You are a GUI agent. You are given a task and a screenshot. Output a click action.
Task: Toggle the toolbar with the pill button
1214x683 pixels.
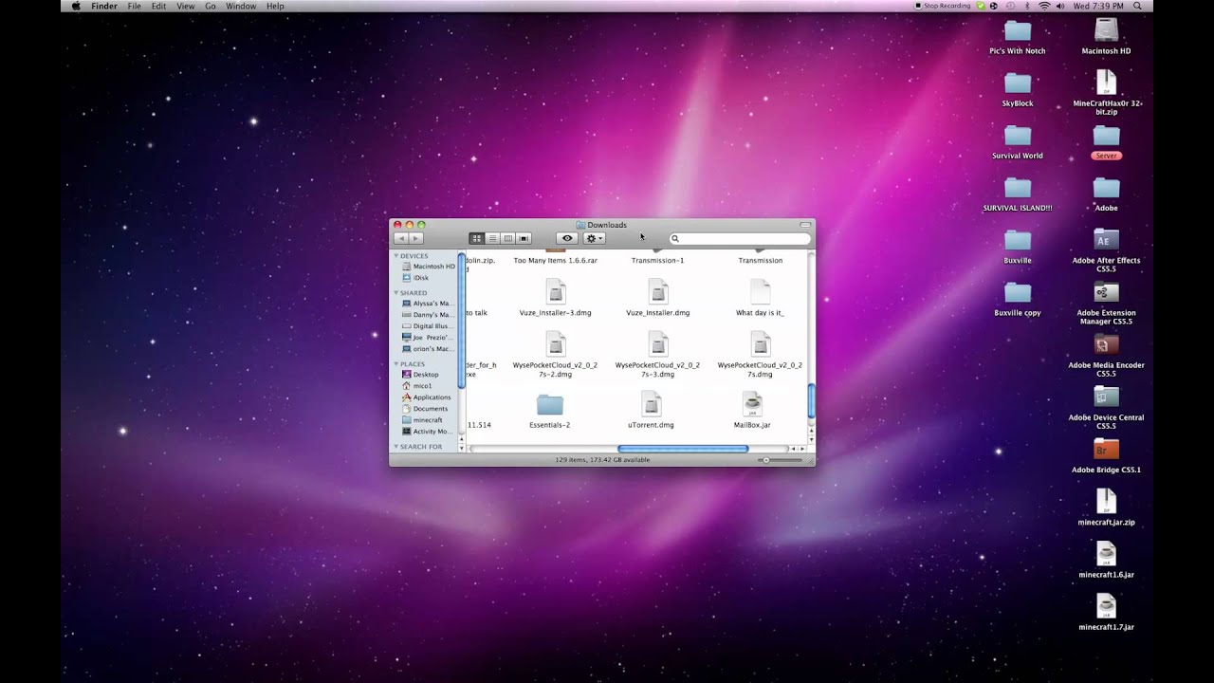(x=805, y=225)
